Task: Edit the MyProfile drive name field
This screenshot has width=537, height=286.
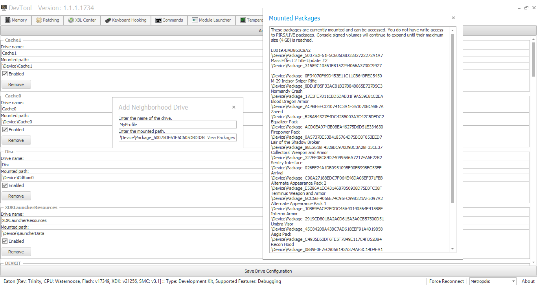Action: [x=178, y=125]
